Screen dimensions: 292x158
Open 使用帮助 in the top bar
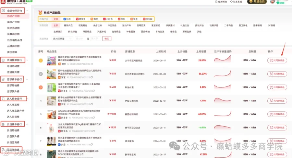click(221, 2)
